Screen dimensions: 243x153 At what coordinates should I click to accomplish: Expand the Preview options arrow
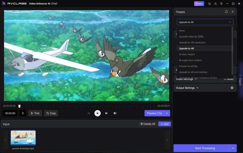click(167, 113)
